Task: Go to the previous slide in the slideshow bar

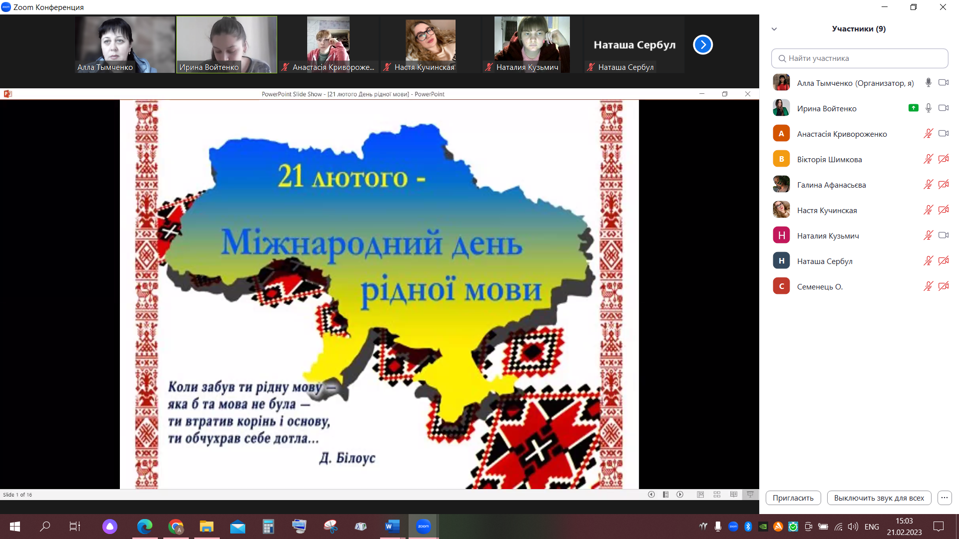Action: point(651,495)
